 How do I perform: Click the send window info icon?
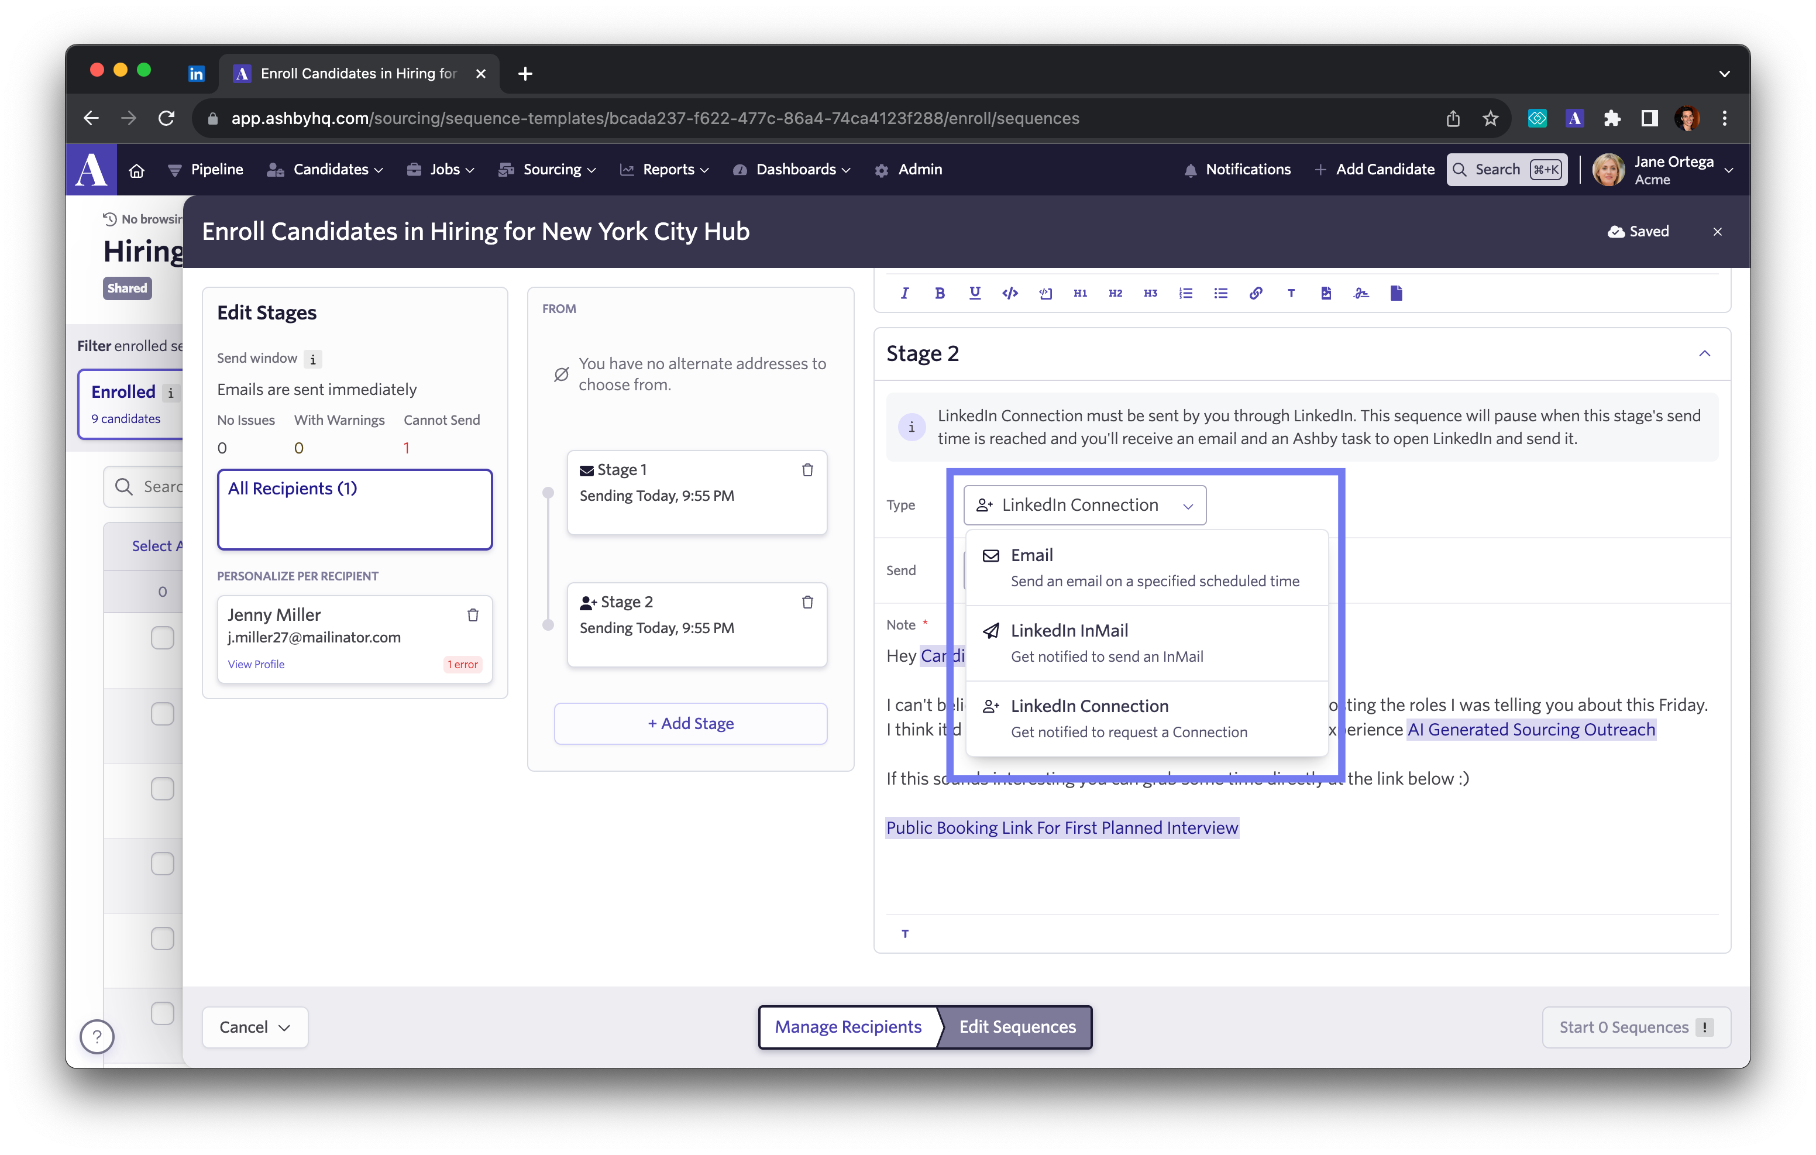(x=313, y=359)
